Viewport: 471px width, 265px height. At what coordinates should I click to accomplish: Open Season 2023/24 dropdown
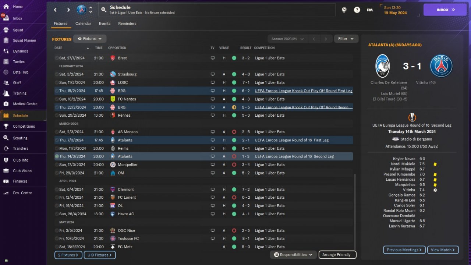288,39
